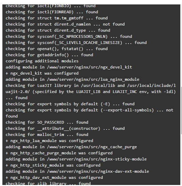Click the 'checking for getaddrinfo()' line
Screen dimensions: 182x186
click(x=49, y=55)
